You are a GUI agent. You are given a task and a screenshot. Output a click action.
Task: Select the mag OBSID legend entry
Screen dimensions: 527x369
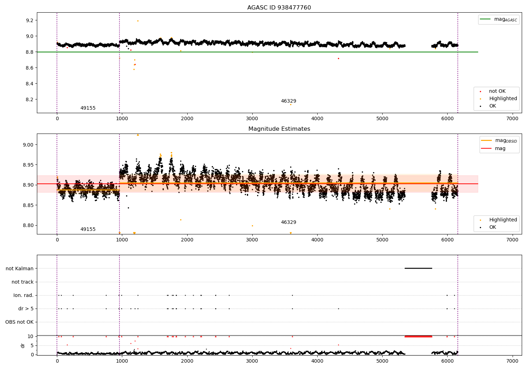pos(499,141)
